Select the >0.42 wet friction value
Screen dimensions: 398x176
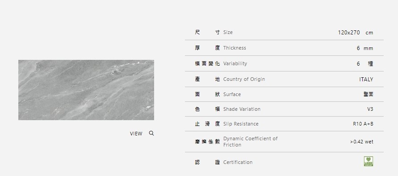(362, 142)
